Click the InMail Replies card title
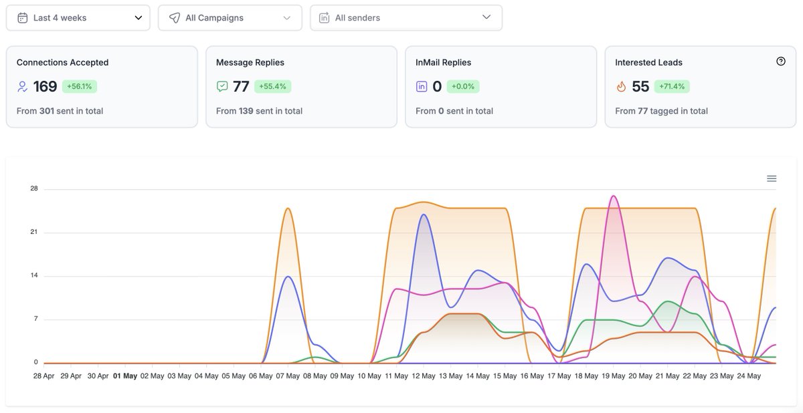This screenshot has height=413, width=803. pyautogui.click(x=444, y=62)
